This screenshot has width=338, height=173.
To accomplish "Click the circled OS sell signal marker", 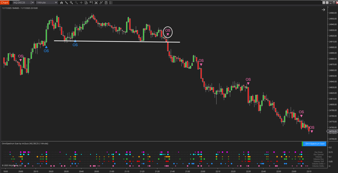I will [168, 32].
